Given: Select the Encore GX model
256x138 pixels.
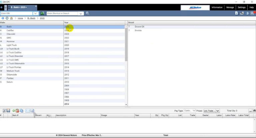Looking at the screenshot, I should (x=192, y=27).
